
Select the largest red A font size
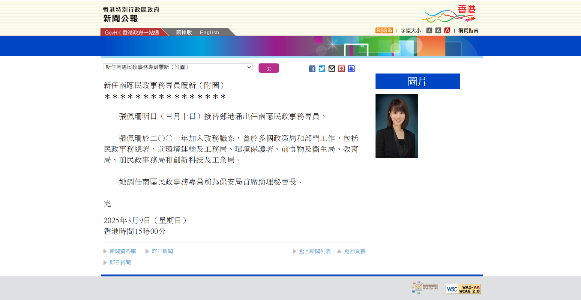tap(447, 31)
